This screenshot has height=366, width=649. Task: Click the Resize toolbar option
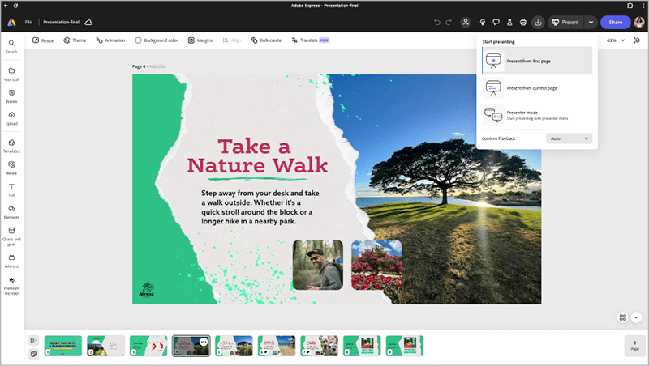43,40
